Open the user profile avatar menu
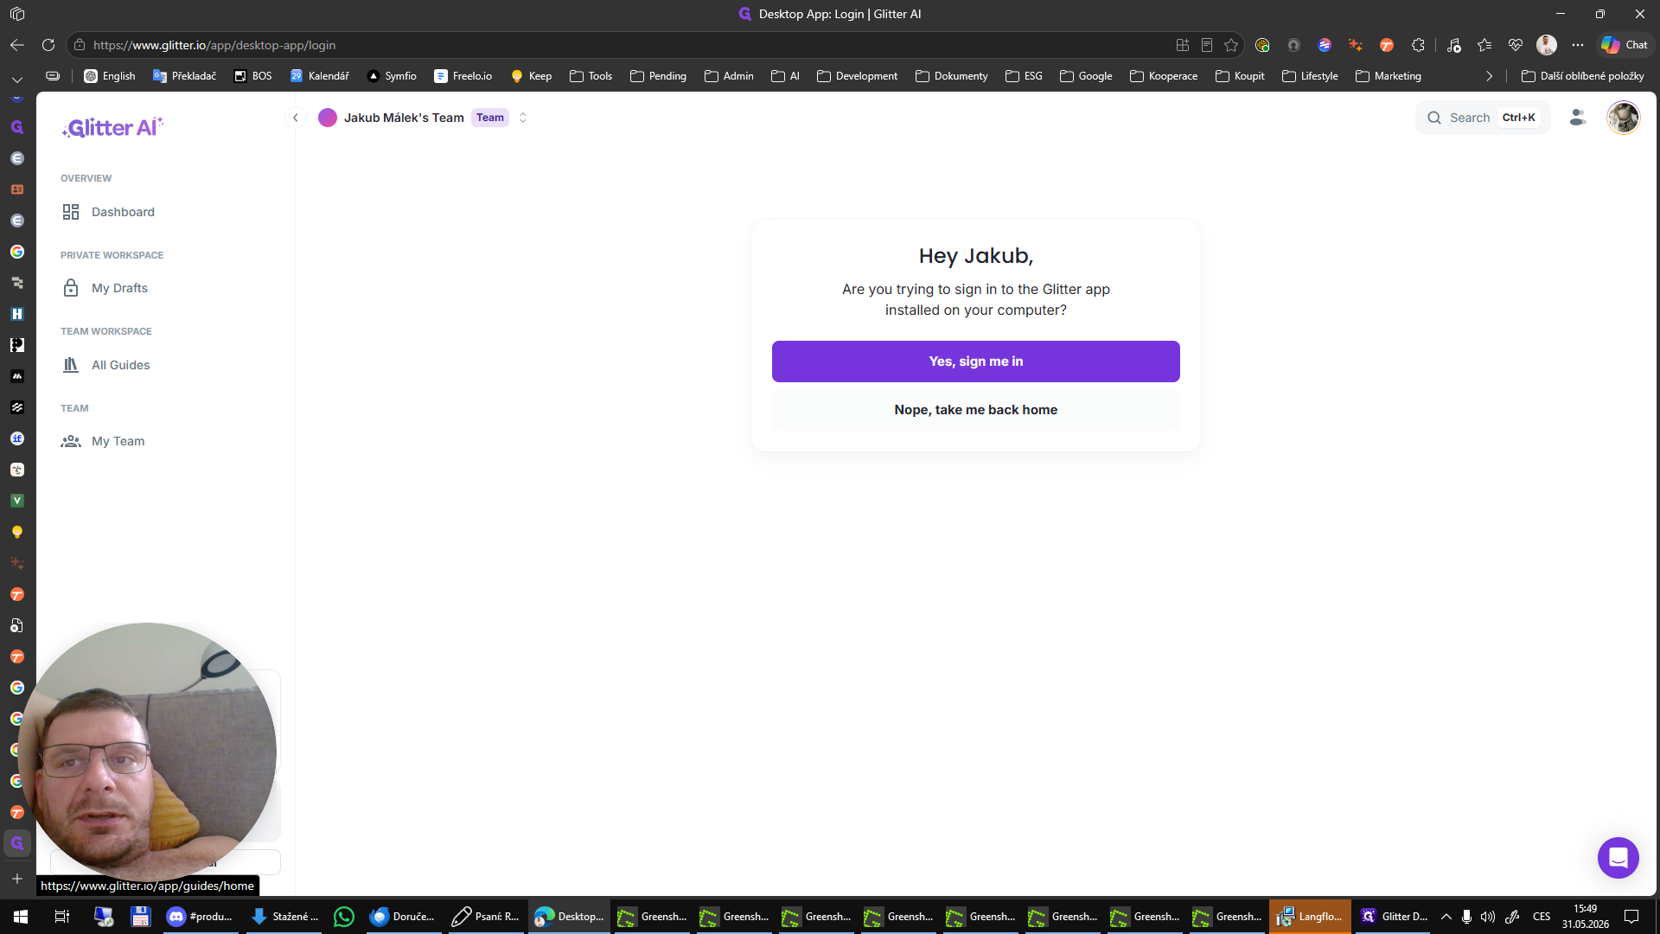This screenshot has width=1660, height=934. click(1623, 118)
